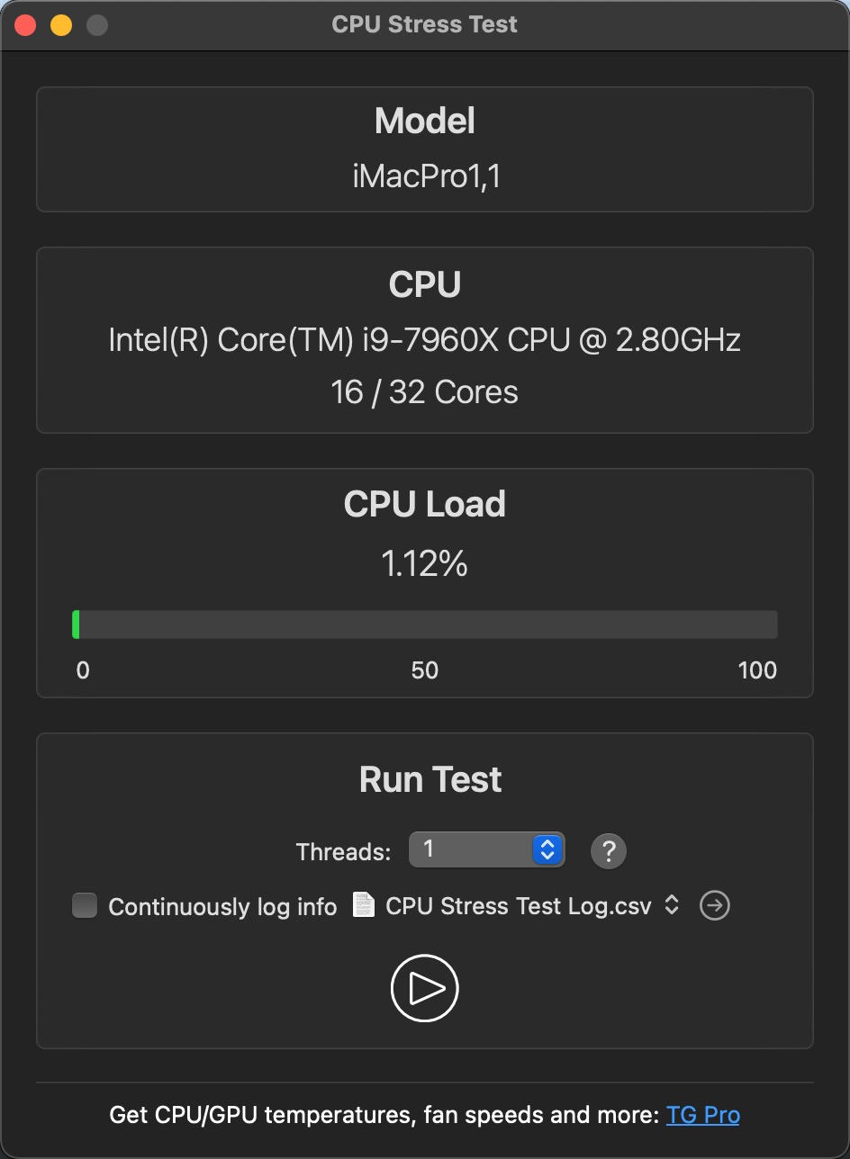Click the blue Threads stepper arrows
Image resolution: width=850 pixels, height=1159 pixels.
point(547,849)
